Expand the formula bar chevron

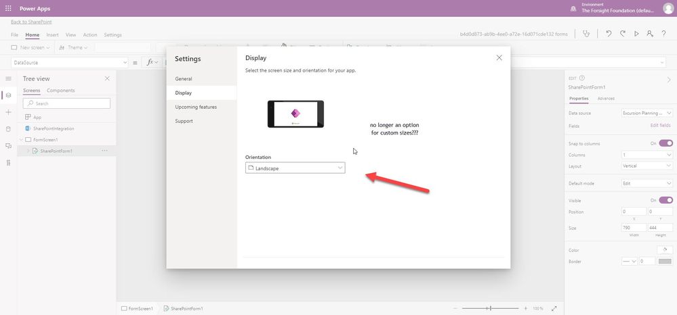pyautogui.click(x=662, y=62)
